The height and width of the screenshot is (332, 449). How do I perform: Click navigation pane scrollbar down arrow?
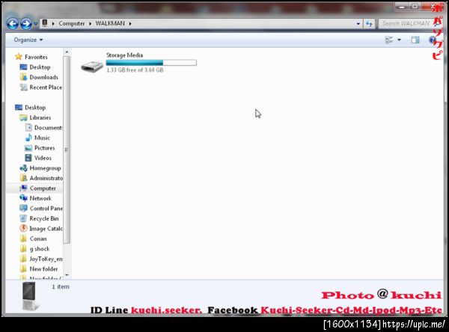pyautogui.click(x=67, y=275)
